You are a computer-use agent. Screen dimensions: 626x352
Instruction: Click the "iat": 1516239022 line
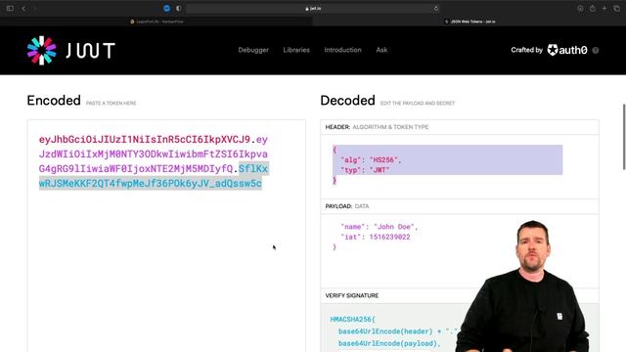pyautogui.click(x=376, y=237)
